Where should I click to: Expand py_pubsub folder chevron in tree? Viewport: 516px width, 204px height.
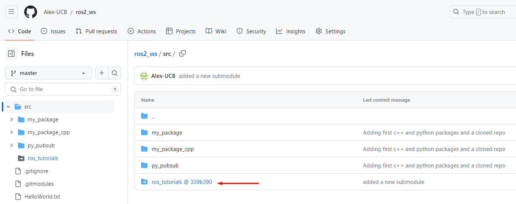[x=12, y=146]
